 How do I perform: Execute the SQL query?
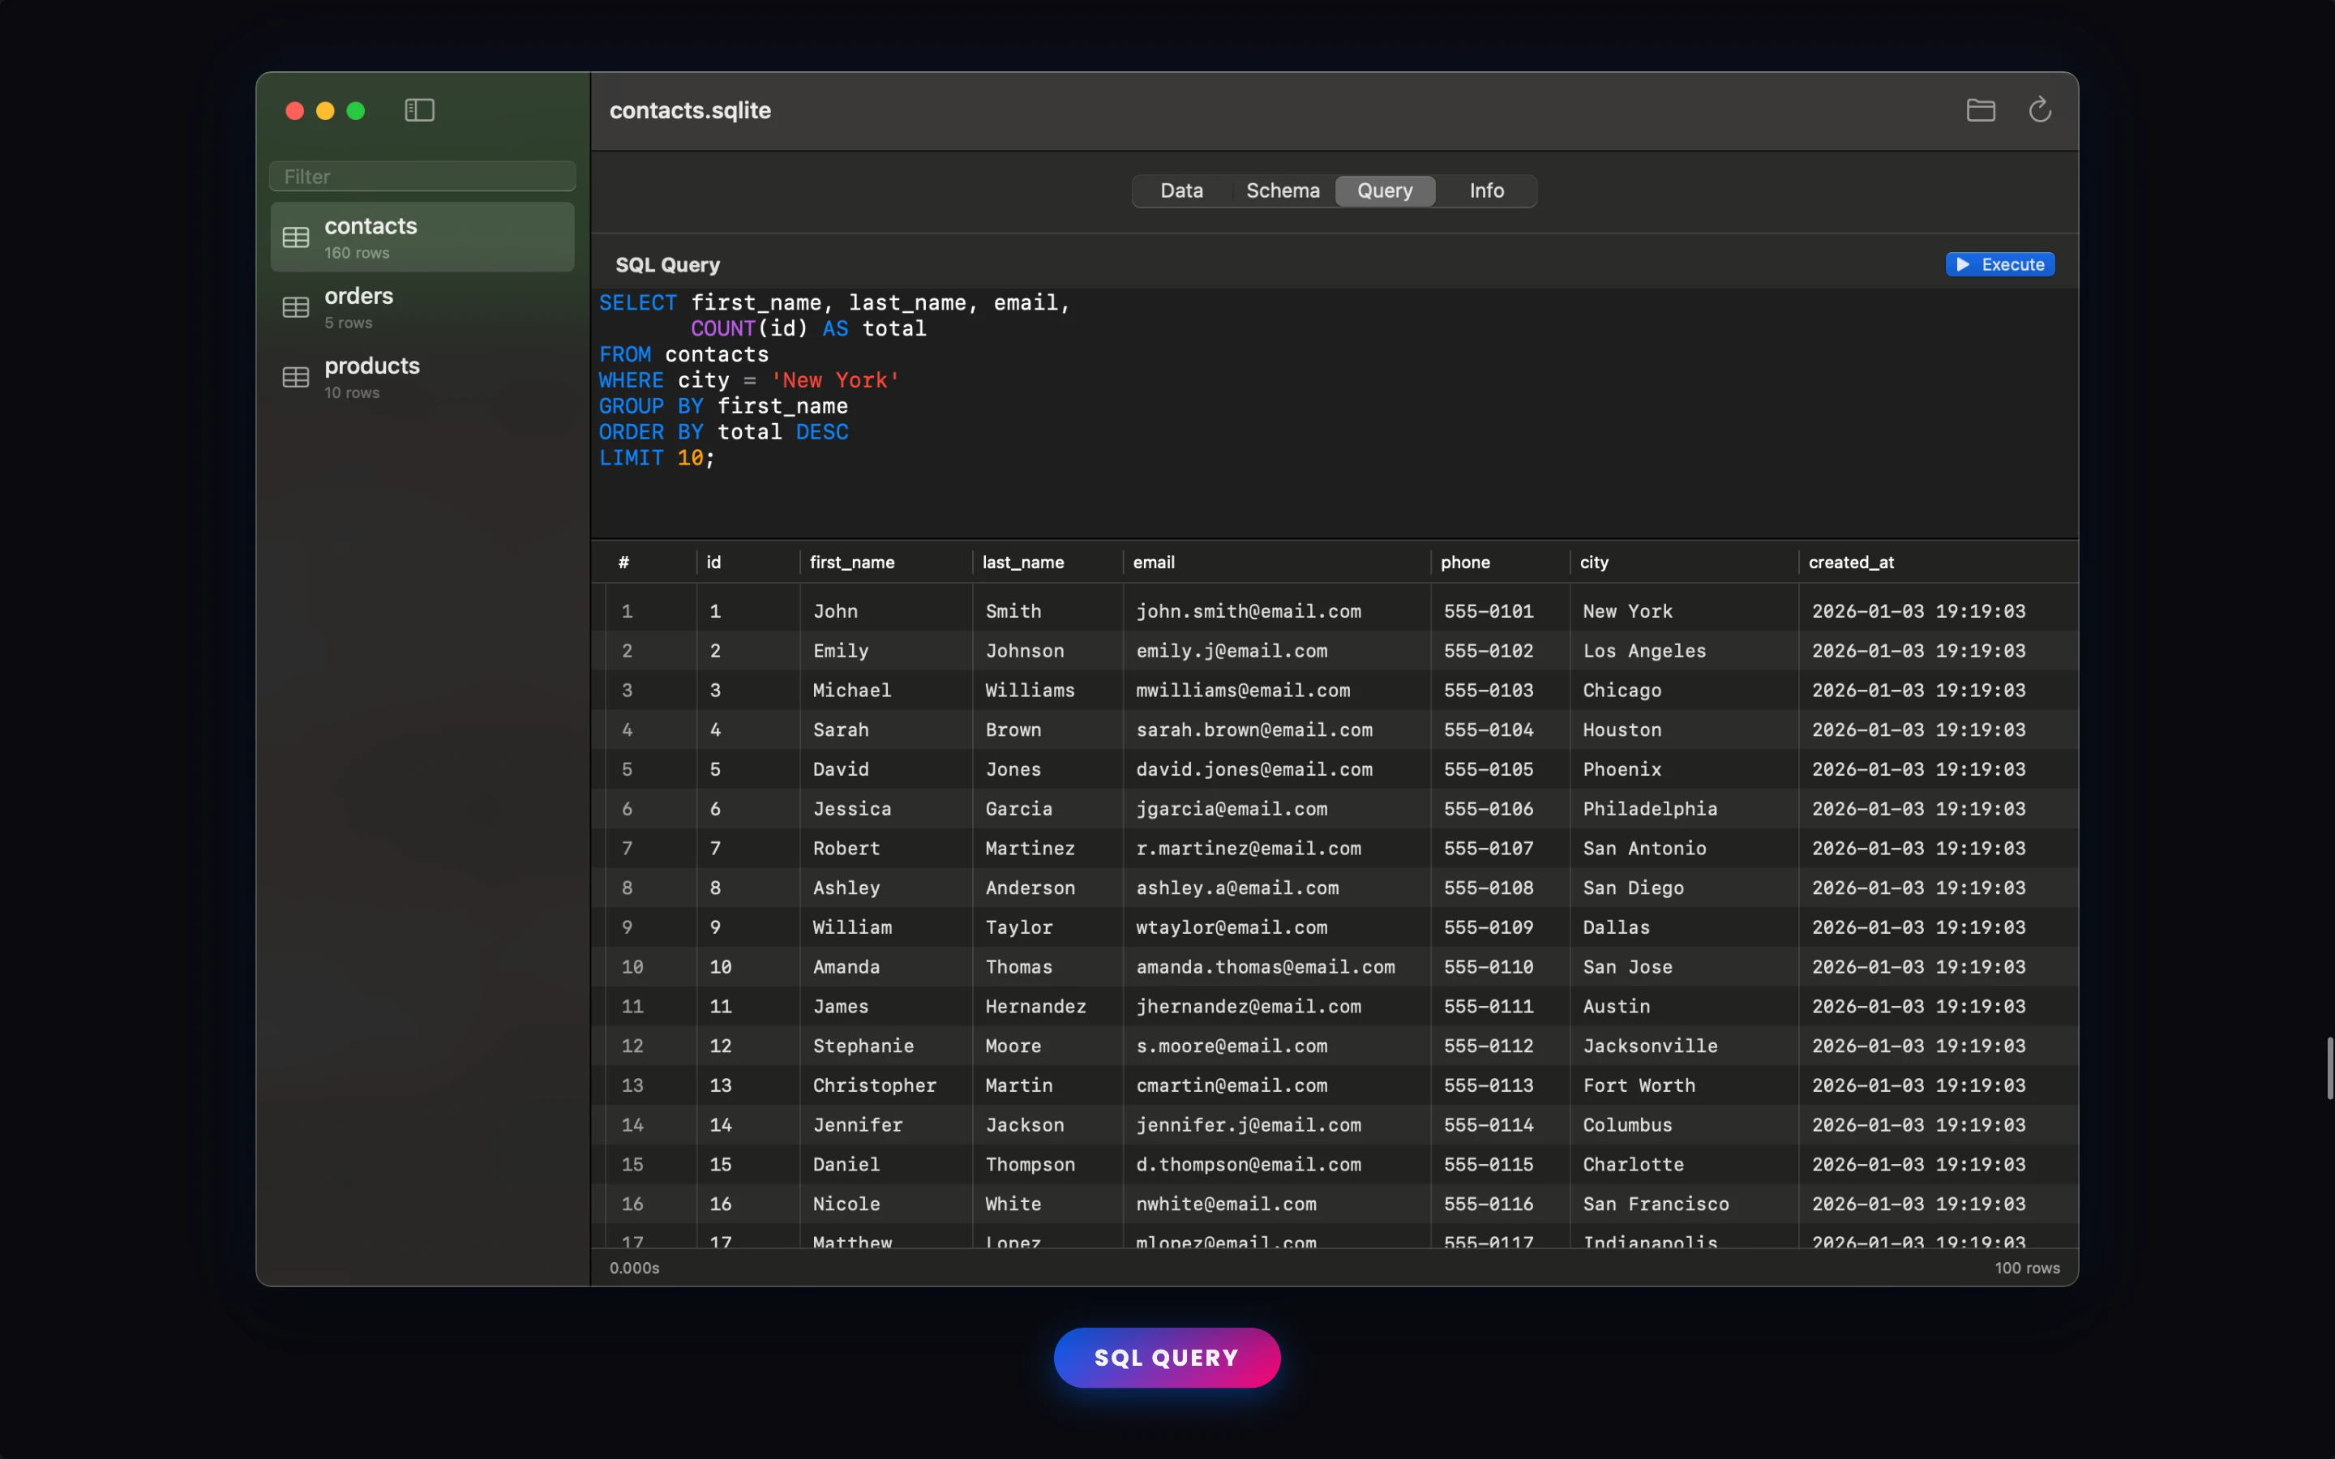tap(1999, 263)
